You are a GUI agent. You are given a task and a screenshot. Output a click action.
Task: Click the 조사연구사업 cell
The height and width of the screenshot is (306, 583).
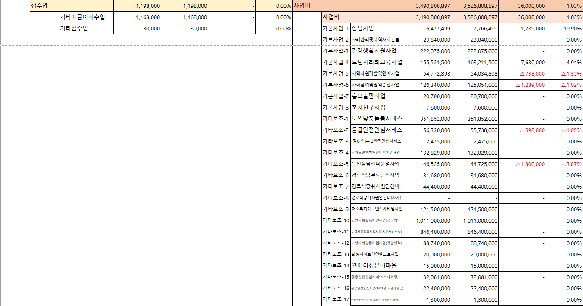(x=368, y=107)
